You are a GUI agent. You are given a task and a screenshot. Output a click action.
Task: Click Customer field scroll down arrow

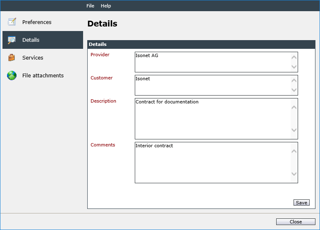(x=294, y=90)
